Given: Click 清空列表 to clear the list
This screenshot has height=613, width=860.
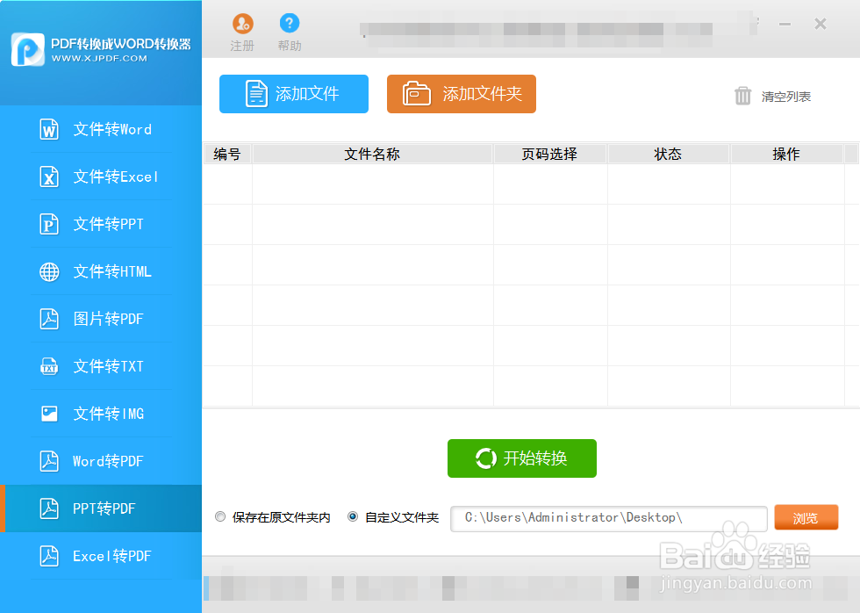Looking at the screenshot, I should pyautogui.click(x=785, y=97).
